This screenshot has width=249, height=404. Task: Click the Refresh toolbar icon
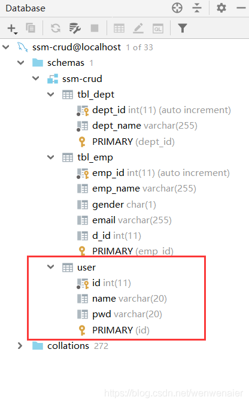coord(56,28)
